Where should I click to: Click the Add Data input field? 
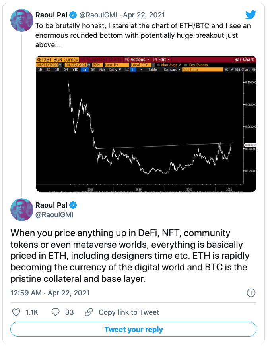pyautogui.click(x=202, y=69)
